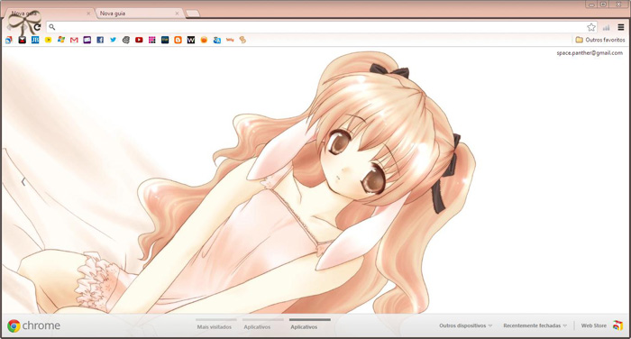The height and width of the screenshot is (339, 631).
Task: Expand Recentemente fechadas dropdown
Action: click(x=535, y=325)
